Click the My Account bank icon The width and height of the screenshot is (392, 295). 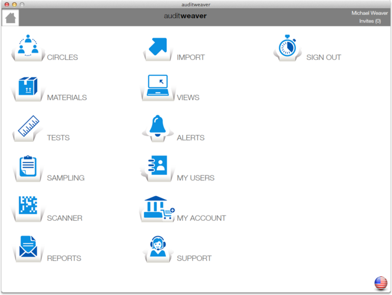[x=158, y=207]
